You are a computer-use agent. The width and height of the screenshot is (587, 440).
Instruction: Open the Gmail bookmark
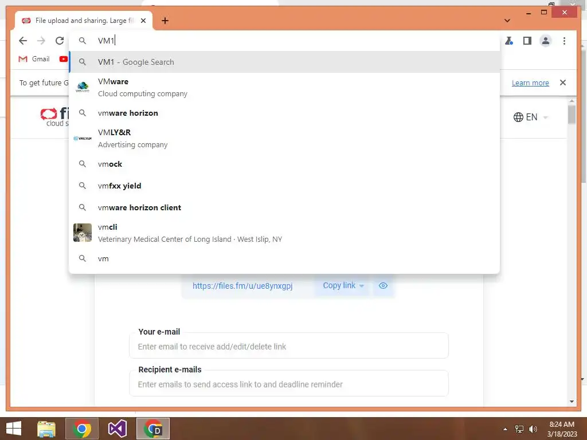34,59
